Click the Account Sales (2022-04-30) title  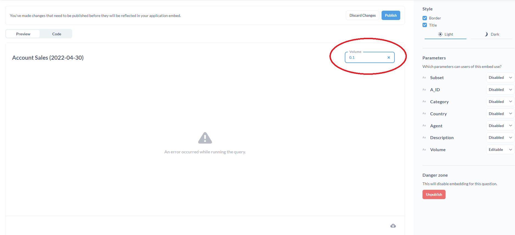pos(48,58)
